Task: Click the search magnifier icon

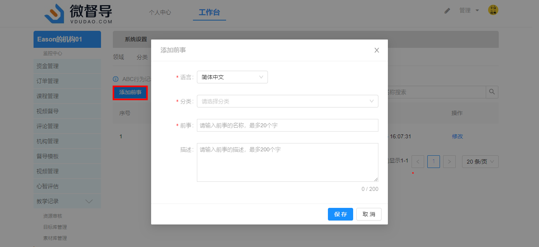Action: [492, 92]
